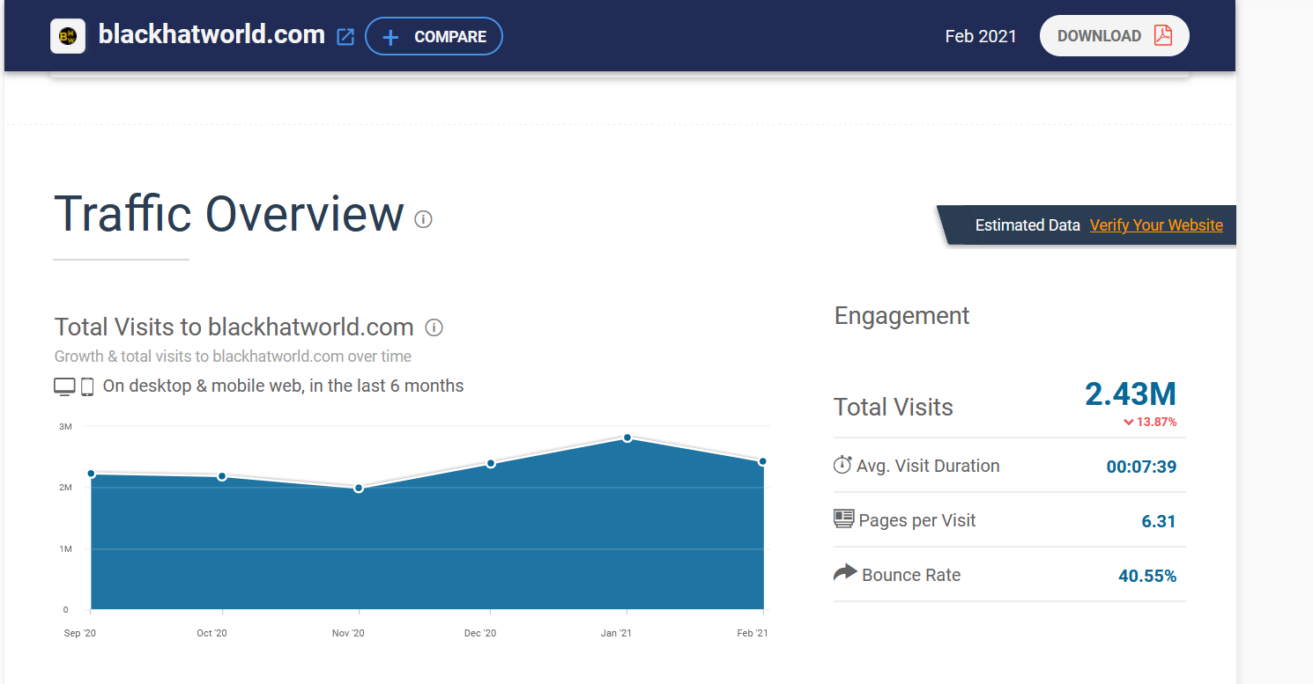Viewport: 1313px width, 684px height.
Task: Click the PDF icon in Download button
Action: [x=1163, y=35]
